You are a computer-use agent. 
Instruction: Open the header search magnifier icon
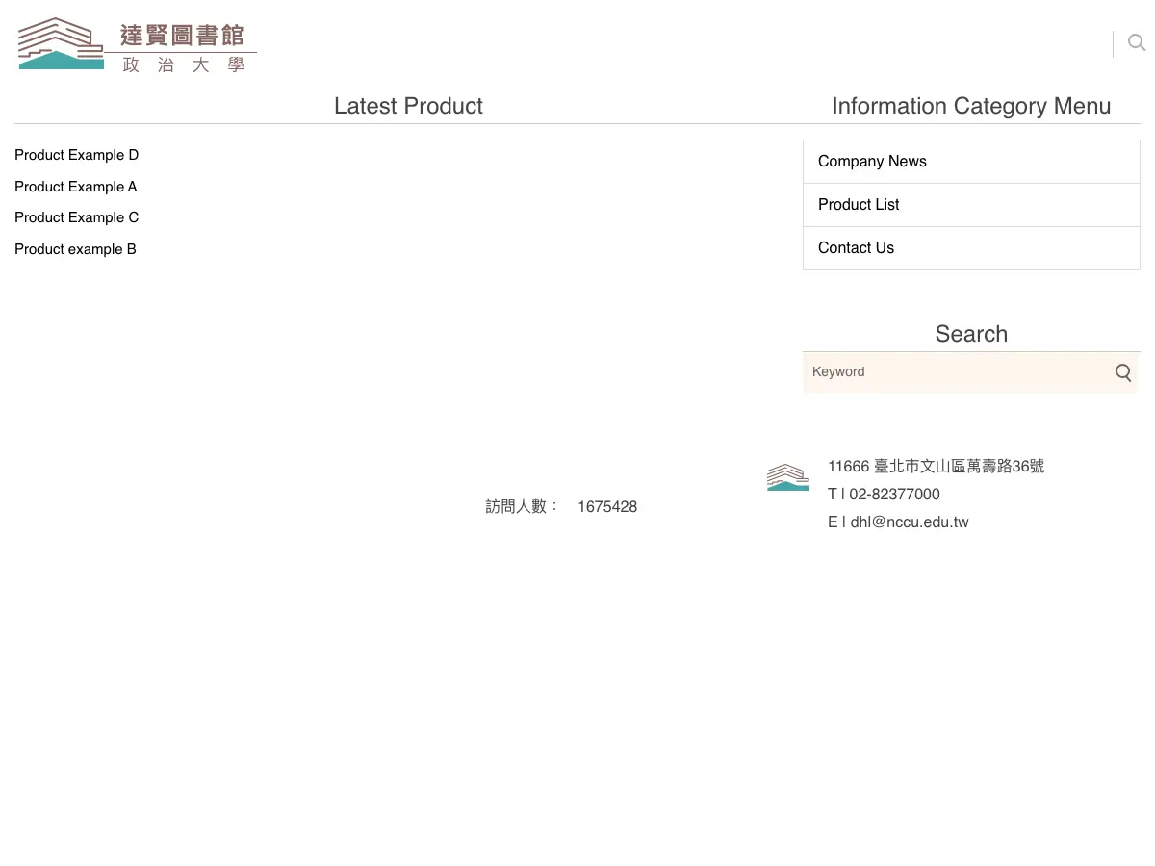coord(1137,42)
